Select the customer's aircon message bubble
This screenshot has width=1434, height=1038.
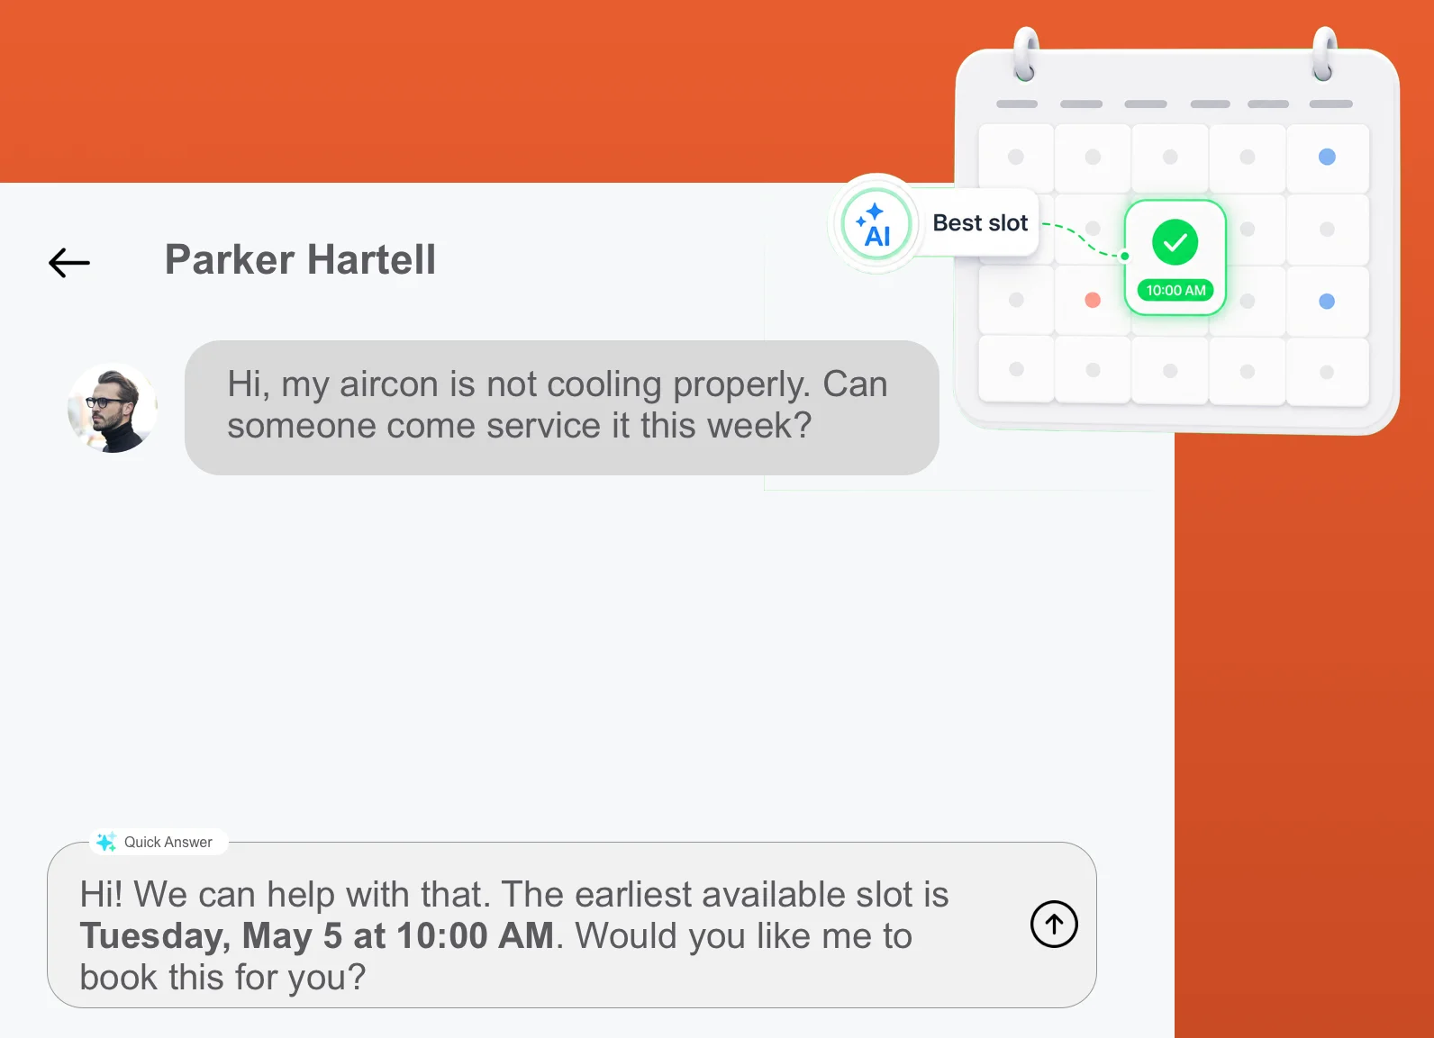click(562, 408)
